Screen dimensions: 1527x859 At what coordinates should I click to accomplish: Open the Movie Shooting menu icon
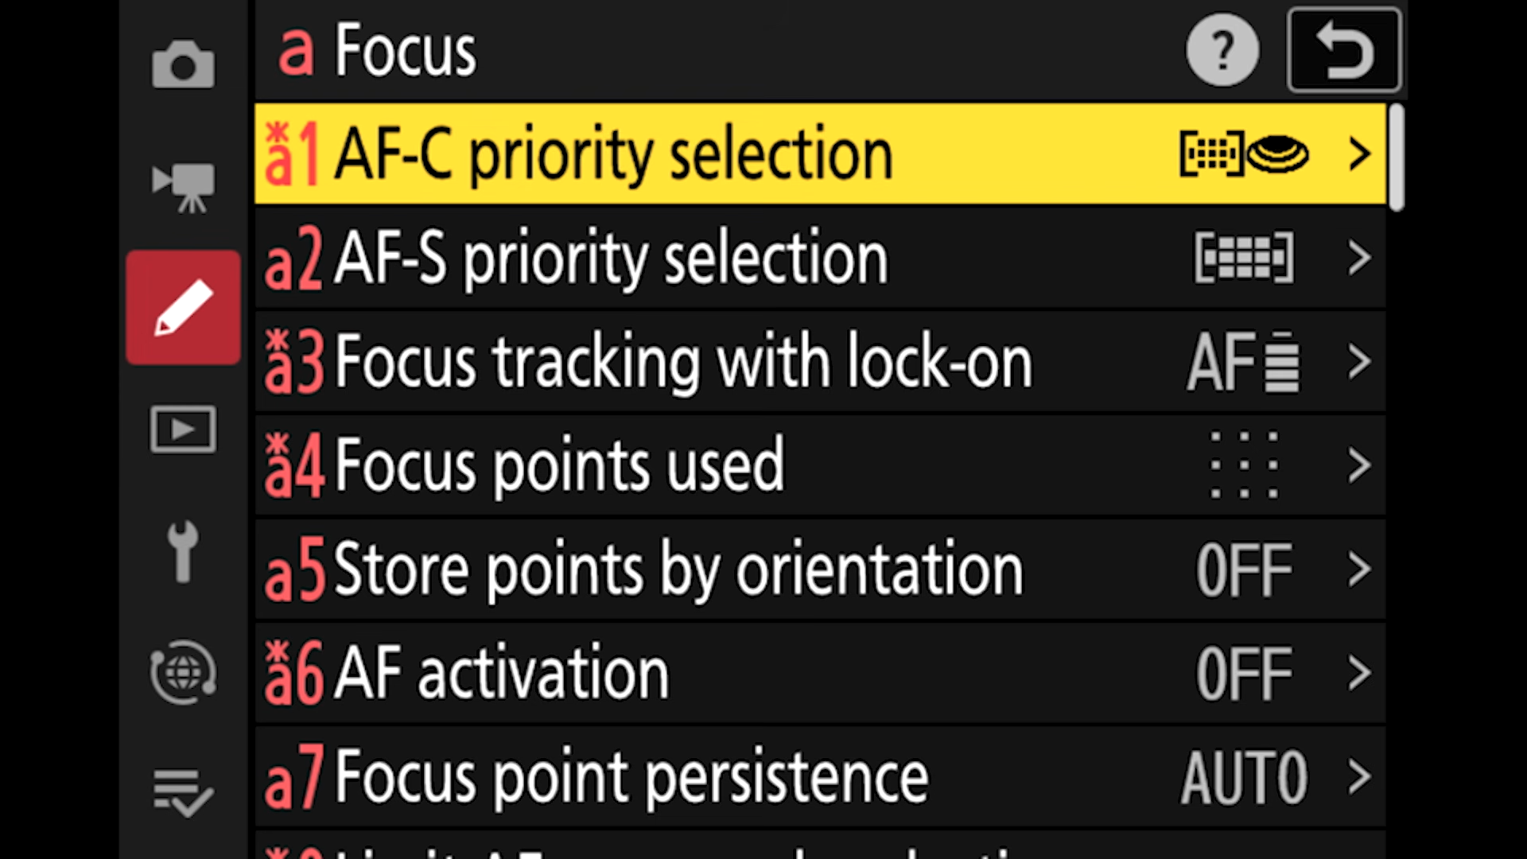[183, 187]
